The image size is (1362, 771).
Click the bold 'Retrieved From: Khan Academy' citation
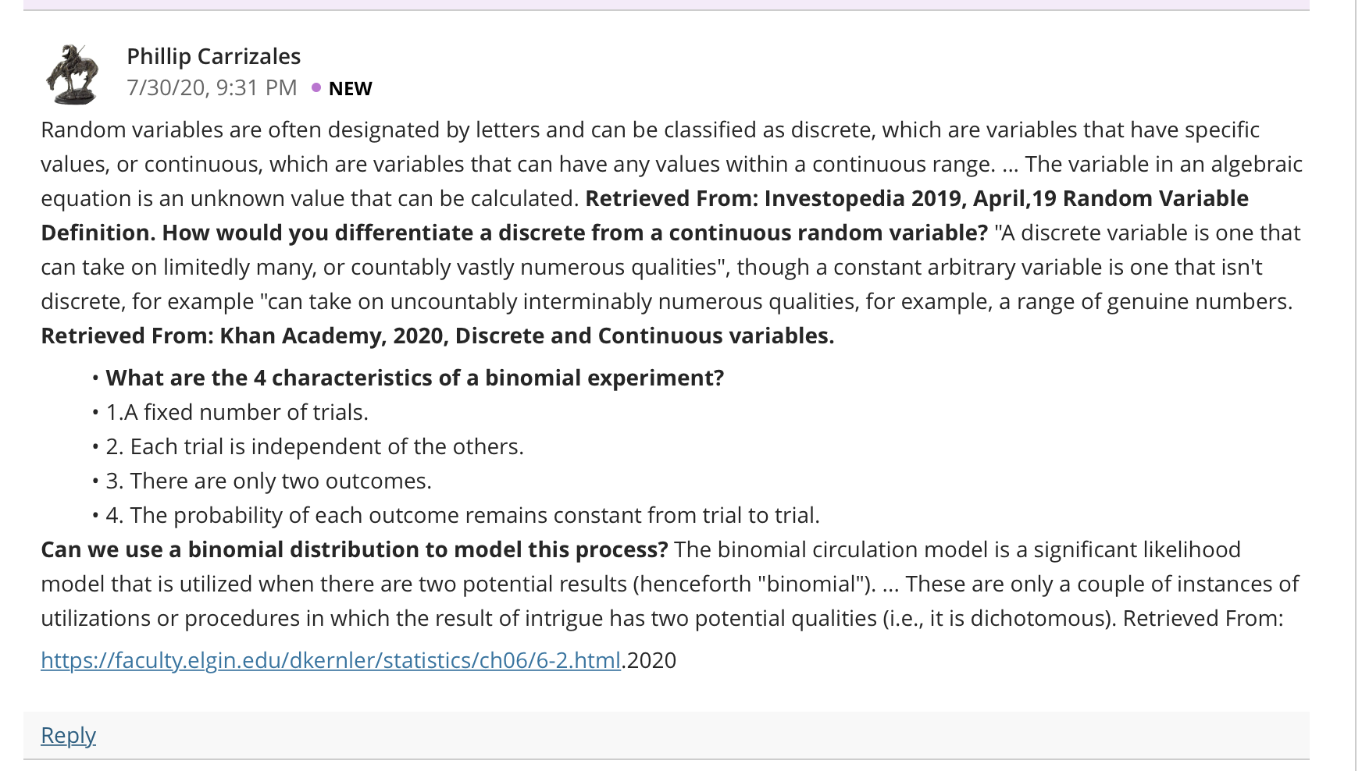(437, 336)
